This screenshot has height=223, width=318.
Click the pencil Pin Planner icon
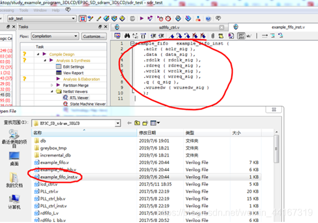click(99, 19)
